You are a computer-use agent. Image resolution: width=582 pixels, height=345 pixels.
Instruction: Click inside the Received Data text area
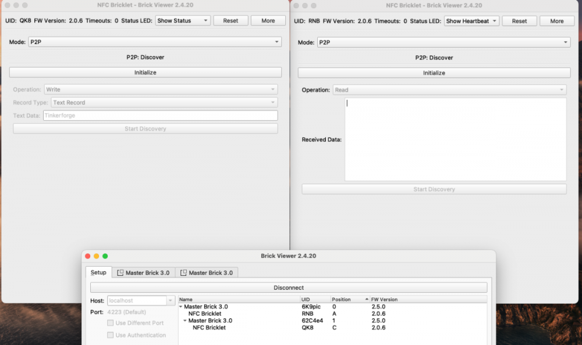pyautogui.click(x=455, y=139)
